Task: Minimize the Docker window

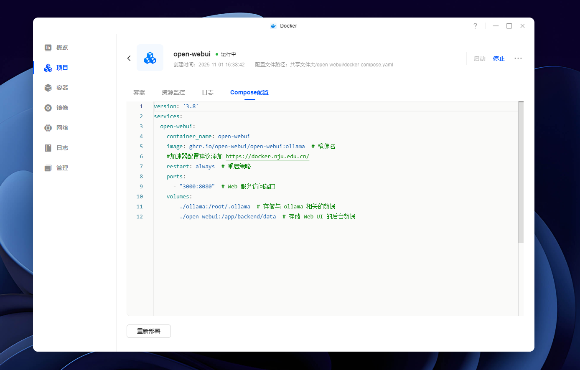Action: [496, 26]
